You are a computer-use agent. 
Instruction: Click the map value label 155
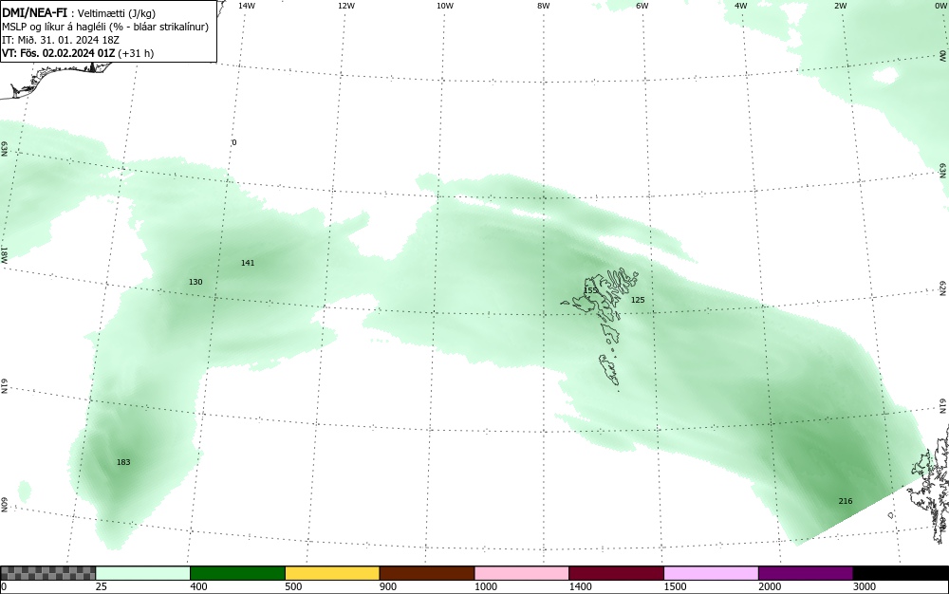coord(590,290)
